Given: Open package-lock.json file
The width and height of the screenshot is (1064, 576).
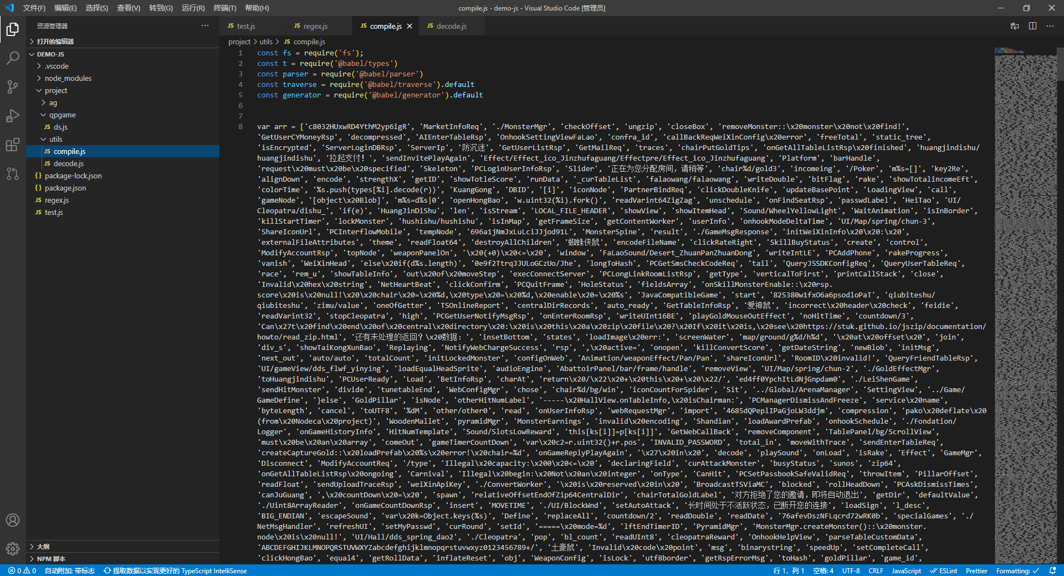Looking at the screenshot, I should point(122,176).
